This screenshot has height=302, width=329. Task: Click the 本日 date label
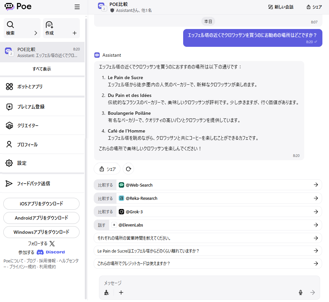[x=208, y=21]
